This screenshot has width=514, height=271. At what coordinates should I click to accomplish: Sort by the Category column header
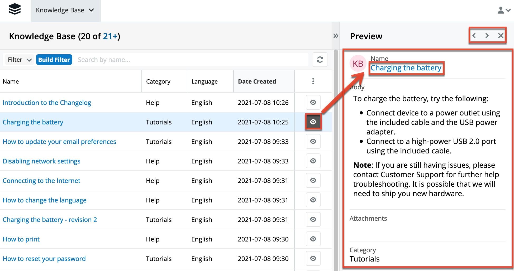click(x=158, y=81)
